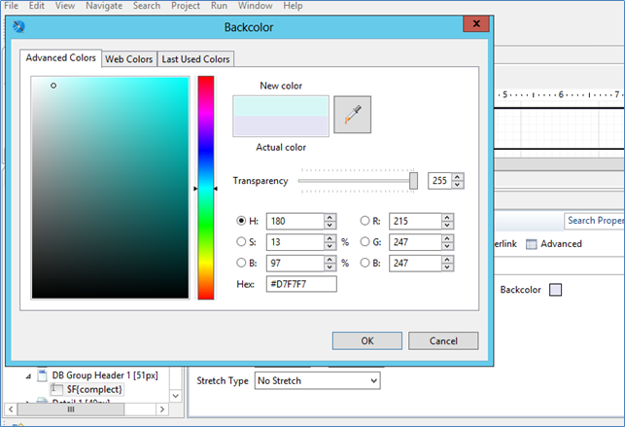Open the Edit menu
Viewport: 625px width, 427px height.
(x=37, y=6)
